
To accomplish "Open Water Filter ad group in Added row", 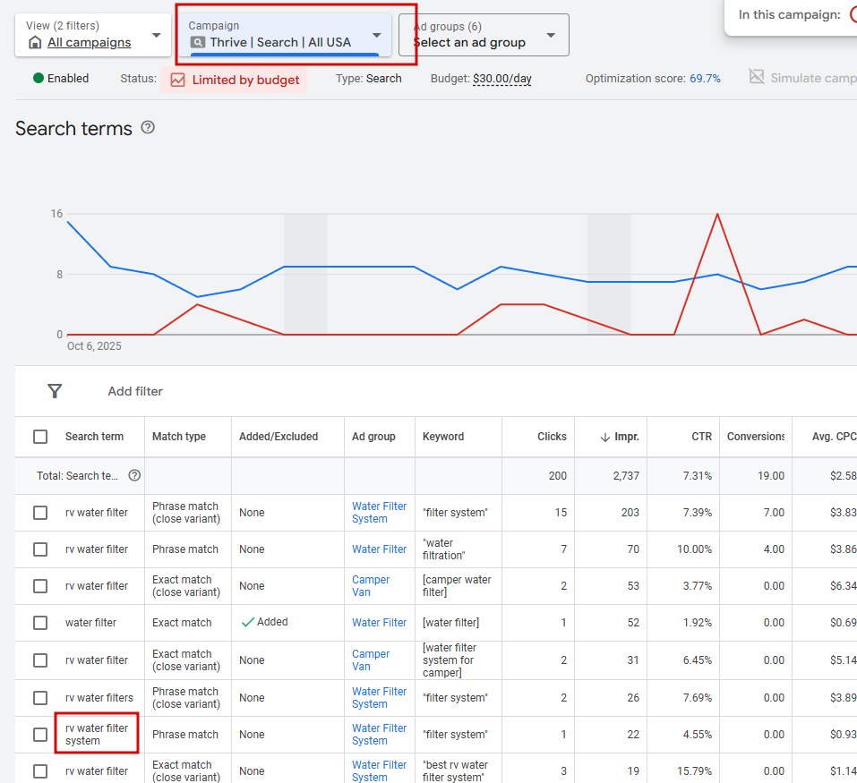I will coord(379,623).
